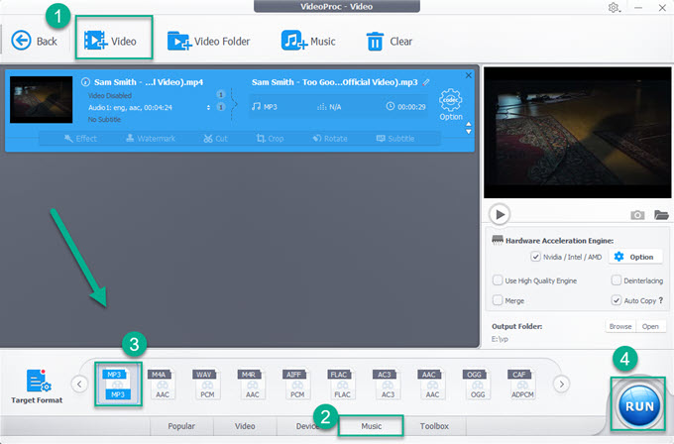Remove Sam Smith item with X
This screenshot has width=674, height=444.
(469, 75)
